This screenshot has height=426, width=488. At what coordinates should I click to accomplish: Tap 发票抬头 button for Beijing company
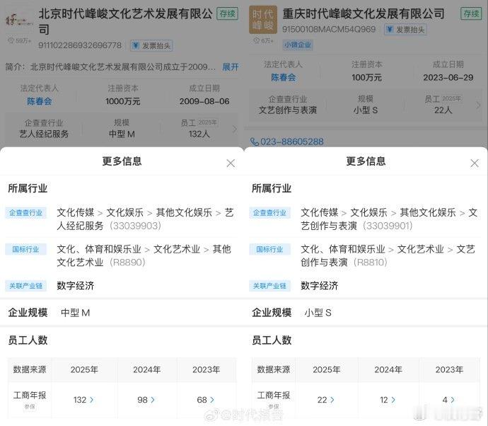(151, 46)
